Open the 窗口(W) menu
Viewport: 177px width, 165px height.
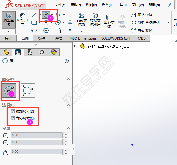click(138, 5)
